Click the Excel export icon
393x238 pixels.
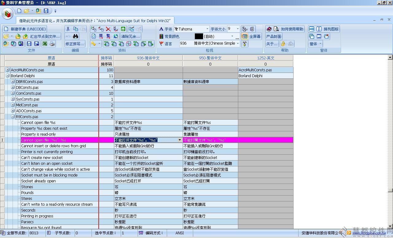(x=45, y=44)
